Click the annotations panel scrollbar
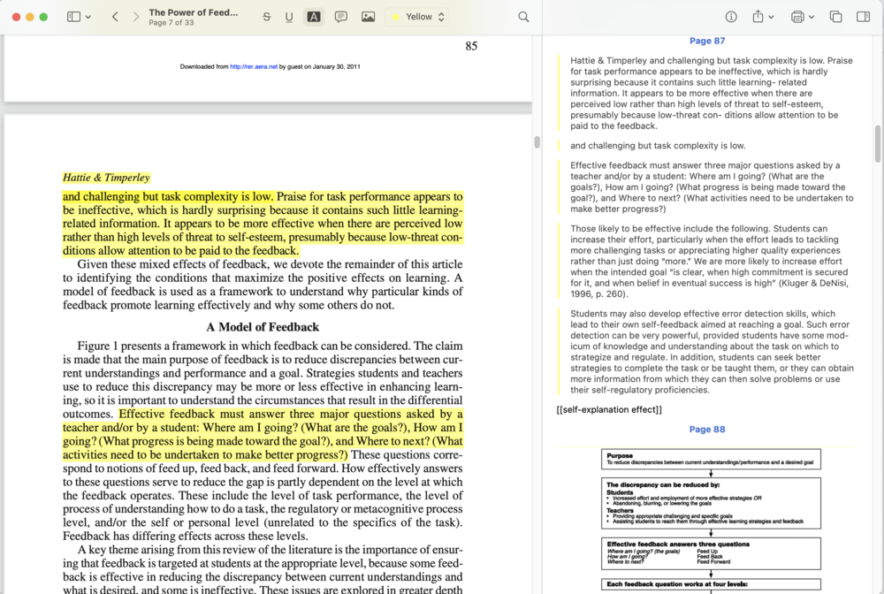The image size is (884, 594). pos(877,144)
